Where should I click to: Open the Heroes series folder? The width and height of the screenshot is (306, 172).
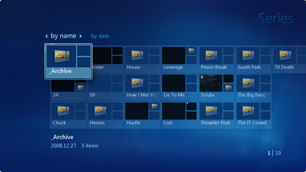[105, 115]
